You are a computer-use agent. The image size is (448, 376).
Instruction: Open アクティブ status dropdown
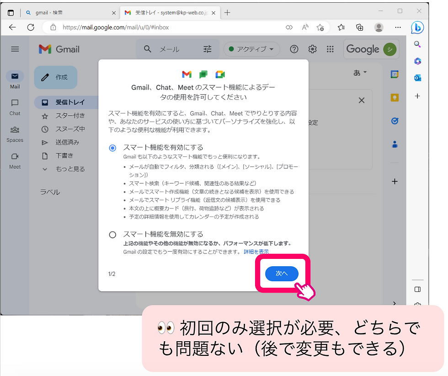251,49
